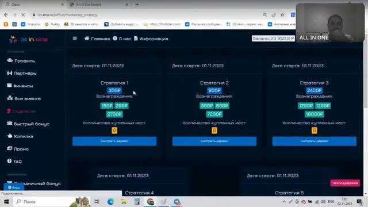Toggle the hamburger menu icon
Image resolution: width=368 pixels, height=207 pixels.
pos(75,39)
